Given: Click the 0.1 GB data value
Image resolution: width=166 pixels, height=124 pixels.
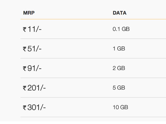Looking at the screenshot, I should [121, 29].
